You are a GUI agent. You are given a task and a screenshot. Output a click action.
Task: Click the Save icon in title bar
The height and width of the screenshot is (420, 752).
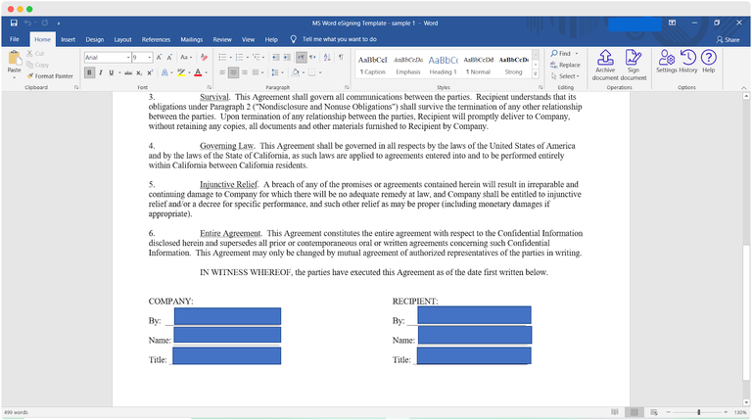coord(14,22)
